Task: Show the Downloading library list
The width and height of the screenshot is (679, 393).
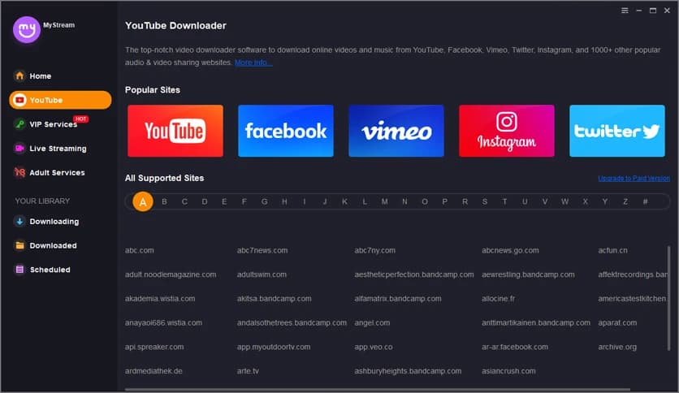Action: [x=46, y=222]
